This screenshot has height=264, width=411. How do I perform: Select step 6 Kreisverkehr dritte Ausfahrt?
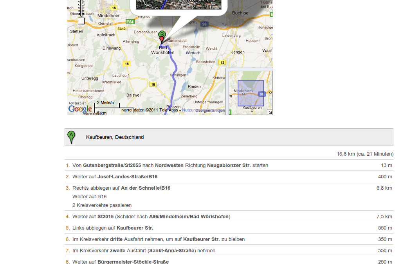coord(229,239)
